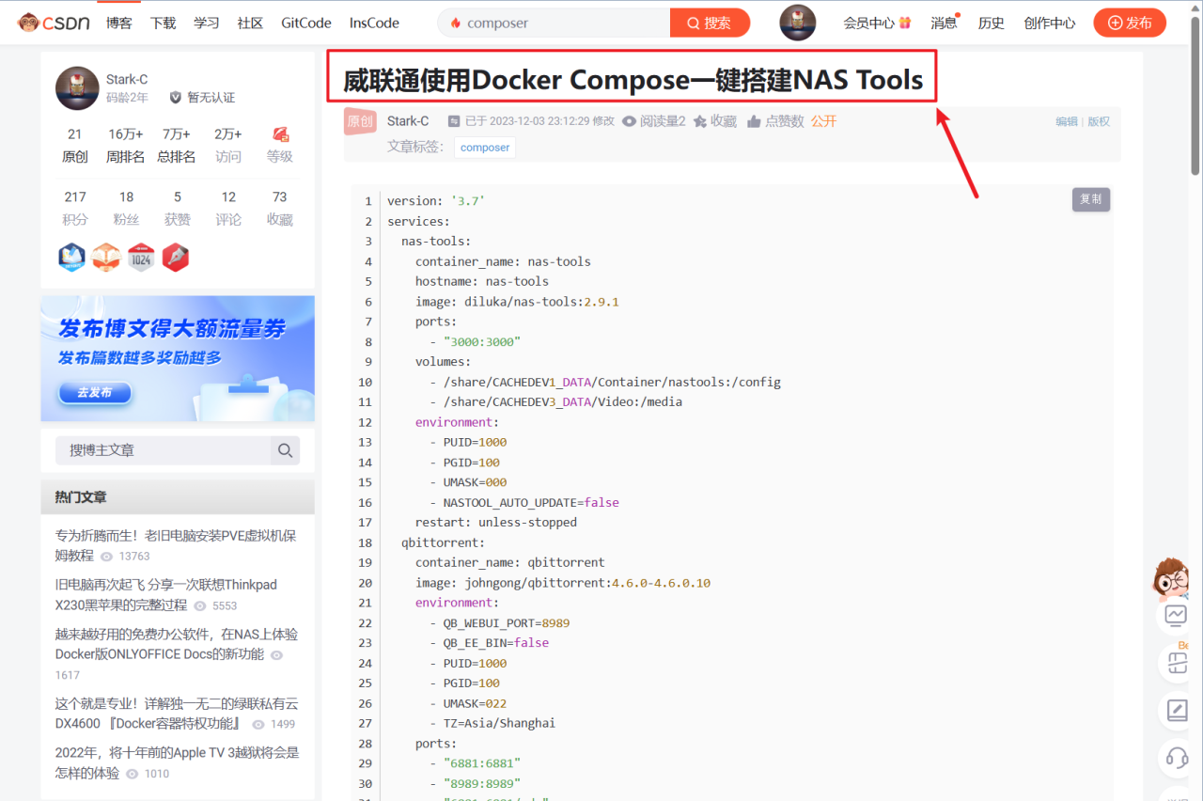Click the headset support icon in the floating sidebar
This screenshot has height=801, width=1203.
(x=1178, y=757)
